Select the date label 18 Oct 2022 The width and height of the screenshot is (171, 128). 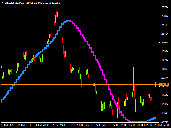(7, 125)
